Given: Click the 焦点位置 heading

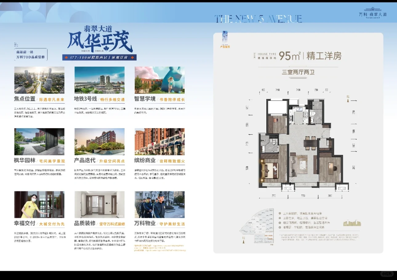Looking at the screenshot, I should (25, 99).
